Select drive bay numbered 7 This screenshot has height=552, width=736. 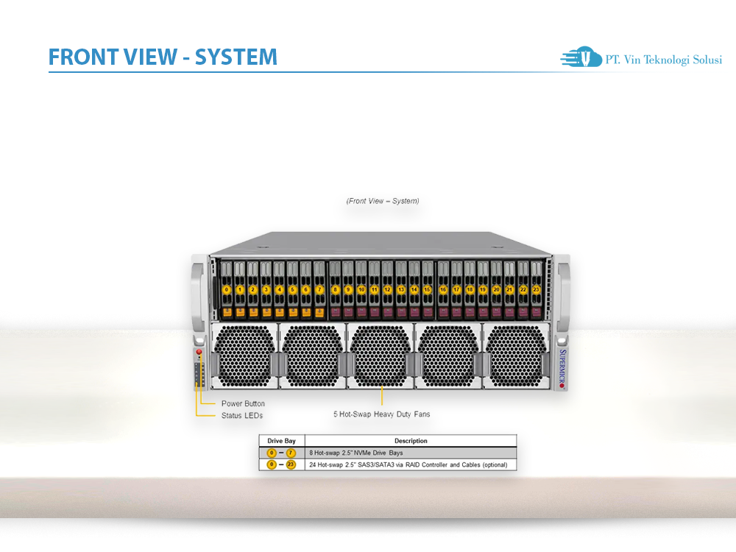[x=319, y=289]
